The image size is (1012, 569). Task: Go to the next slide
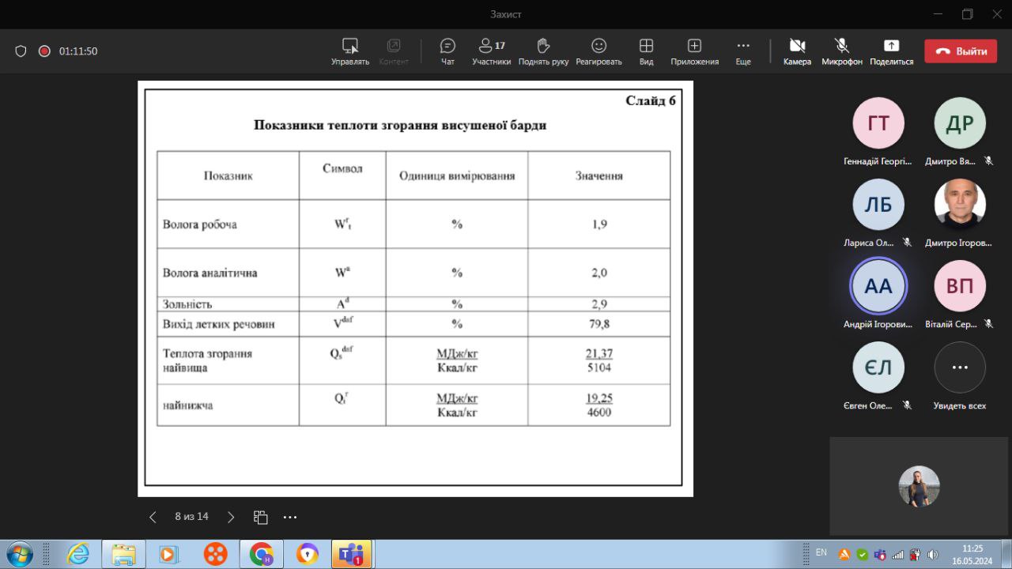point(231,517)
